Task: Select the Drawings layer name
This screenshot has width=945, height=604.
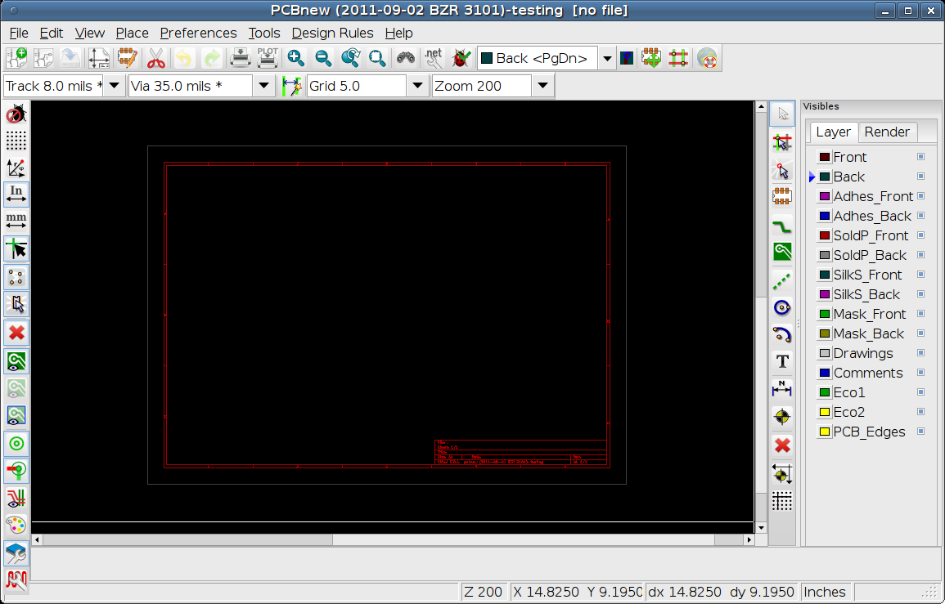Action: click(x=862, y=353)
